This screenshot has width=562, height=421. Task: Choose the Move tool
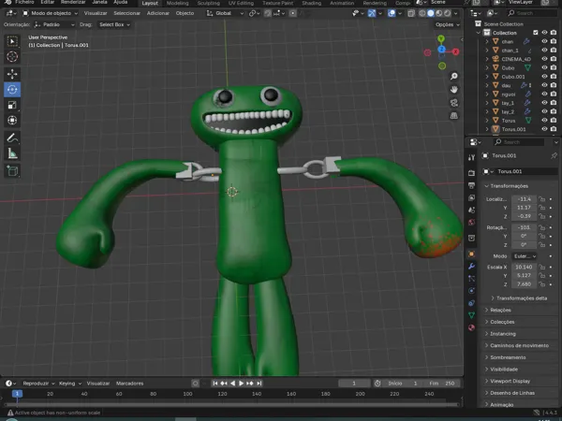(x=12, y=74)
